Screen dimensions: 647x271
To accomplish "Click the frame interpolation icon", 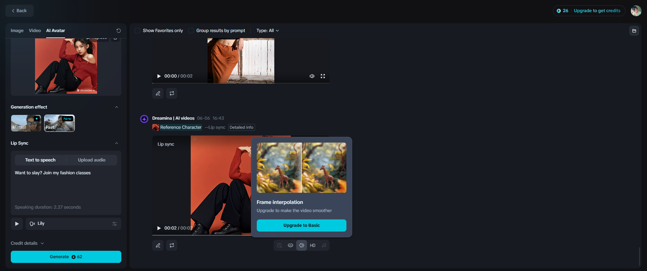I will click(302, 245).
